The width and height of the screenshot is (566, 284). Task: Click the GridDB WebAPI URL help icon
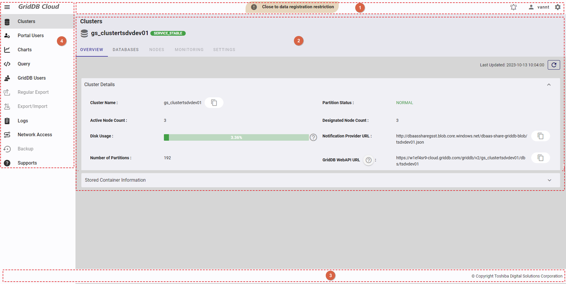(x=368, y=160)
